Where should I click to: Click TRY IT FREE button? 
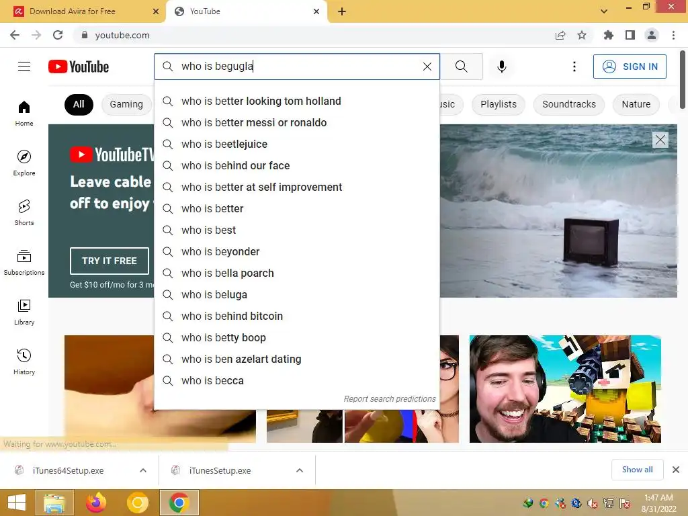pos(110,261)
